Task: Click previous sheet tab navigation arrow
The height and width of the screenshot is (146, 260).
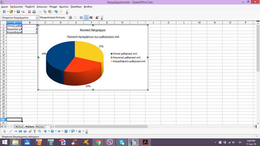Action: 5,126
